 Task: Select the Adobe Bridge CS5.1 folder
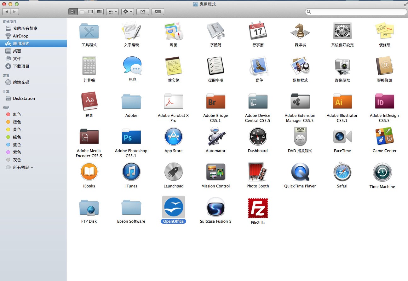pos(216,101)
